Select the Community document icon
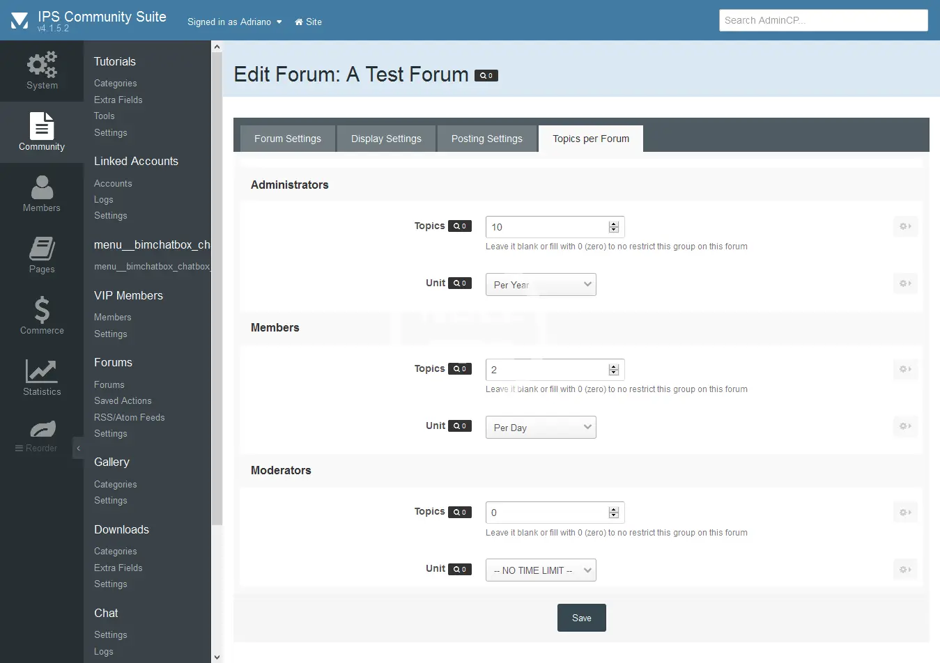Image resolution: width=940 pixels, height=663 pixels. click(42, 126)
